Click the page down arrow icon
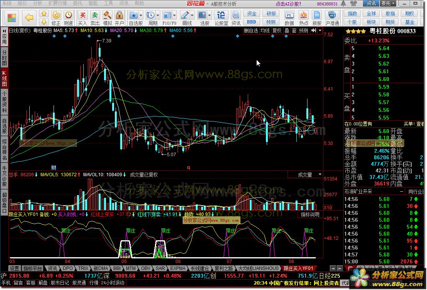 (x=44, y=22)
